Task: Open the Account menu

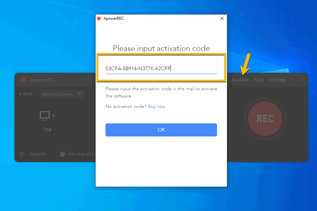Action: coord(240,80)
